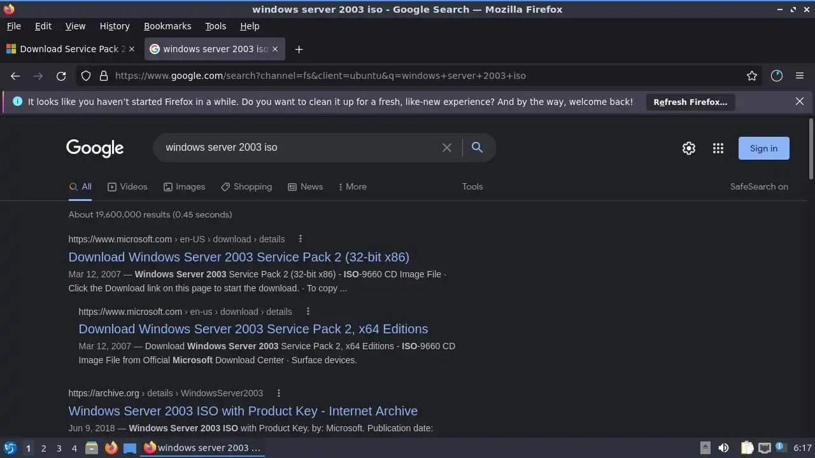Expand the More search filters menu

pyautogui.click(x=353, y=186)
